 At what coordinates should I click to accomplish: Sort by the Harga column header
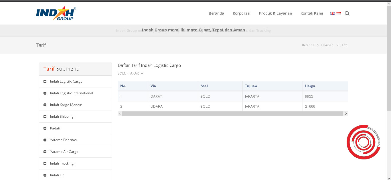(x=310, y=86)
